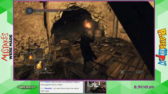
Task: Click the webcam feed thumbnail
Action: [x=95, y=87]
